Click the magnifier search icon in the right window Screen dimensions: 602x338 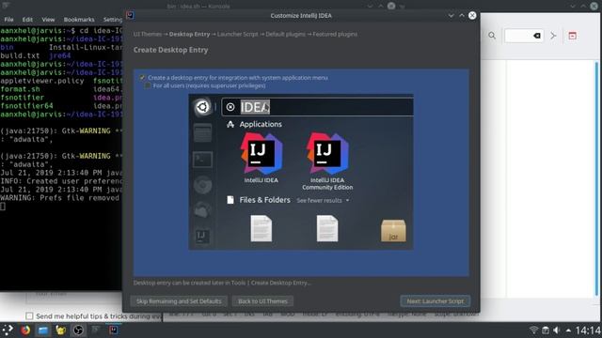point(492,36)
